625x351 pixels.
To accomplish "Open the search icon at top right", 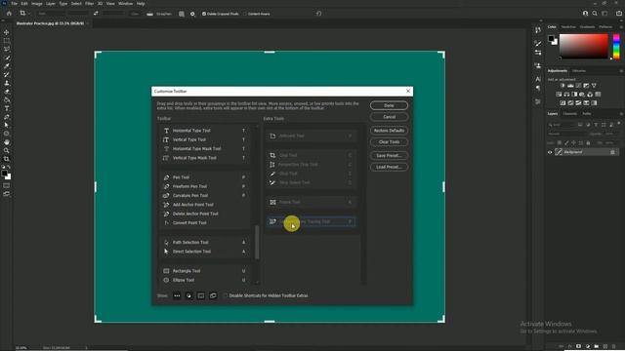I will click(x=595, y=14).
